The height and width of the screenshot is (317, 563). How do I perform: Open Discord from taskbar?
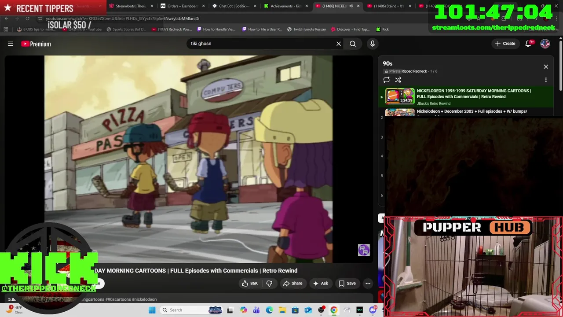pos(373,310)
